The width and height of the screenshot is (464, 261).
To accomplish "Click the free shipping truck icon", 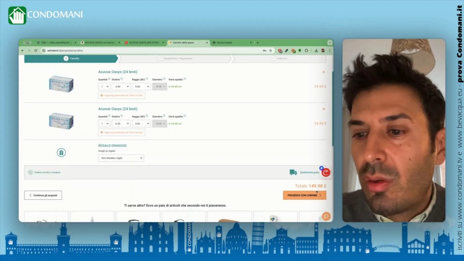I will pyautogui.click(x=293, y=172).
